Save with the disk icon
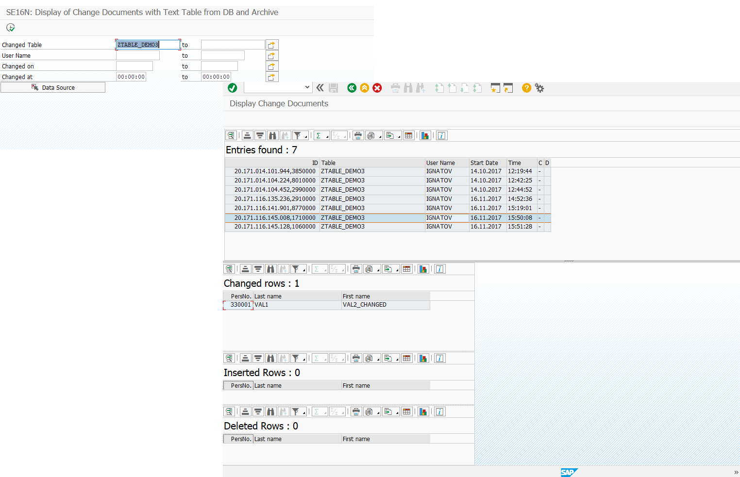The height and width of the screenshot is (477, 740). click(x=333, y=88)
